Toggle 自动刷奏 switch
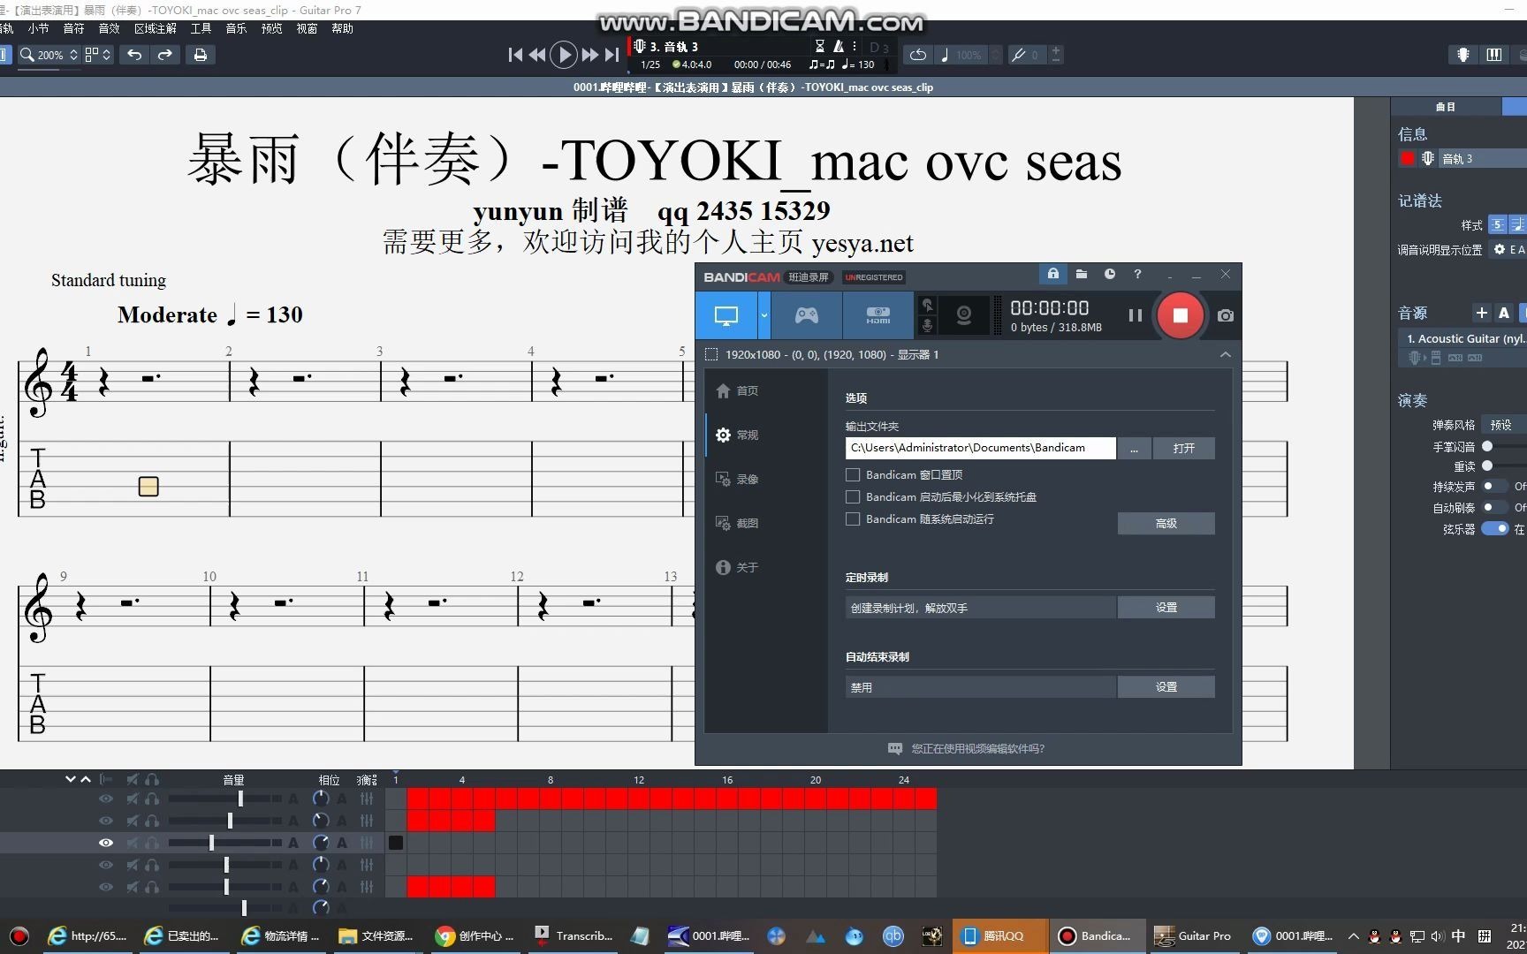The image size is (1527, 954). point(1494,507)
